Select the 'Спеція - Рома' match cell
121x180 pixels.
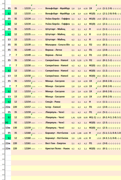[53, 102]
